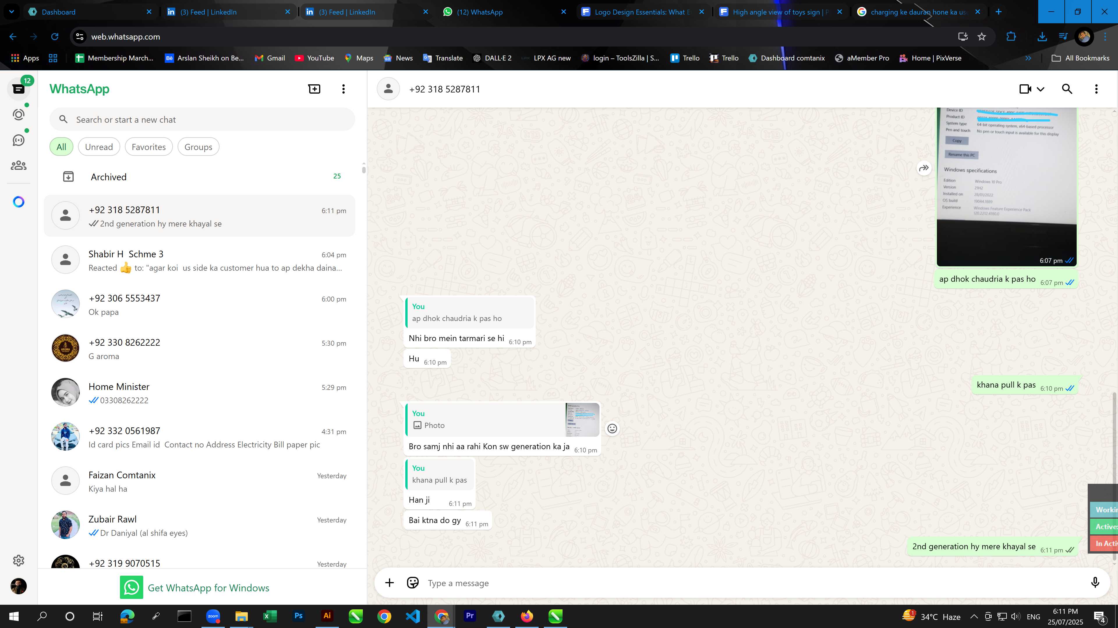Open the Chats icon with 12 badge

coord(19,89)
